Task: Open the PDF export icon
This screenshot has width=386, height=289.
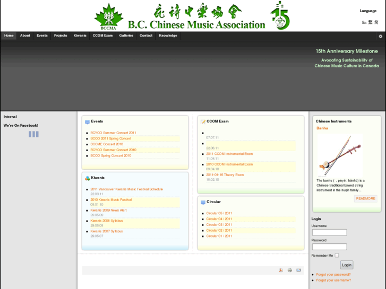Action: 281,270
